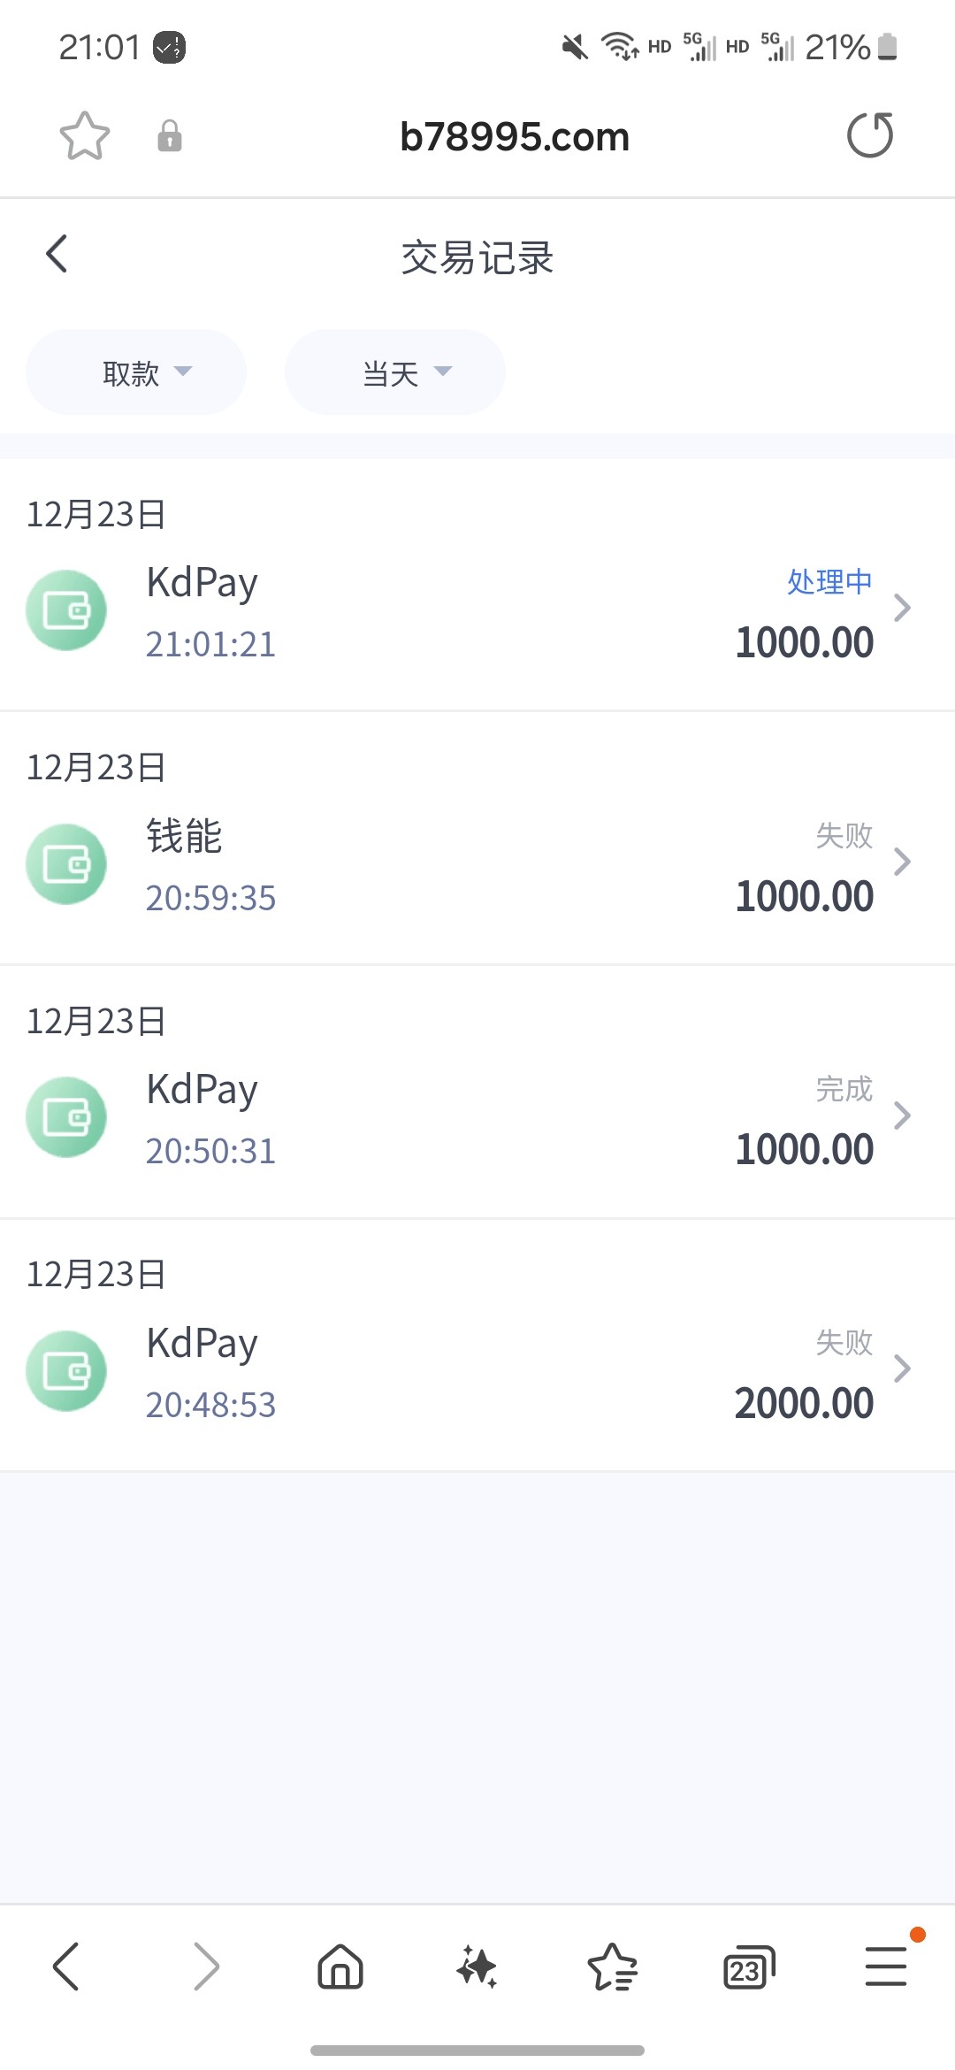Tap the 处理中 status link
This screenshot has height=2070, width=955.
pyautogui.click(x=829, y=581)
